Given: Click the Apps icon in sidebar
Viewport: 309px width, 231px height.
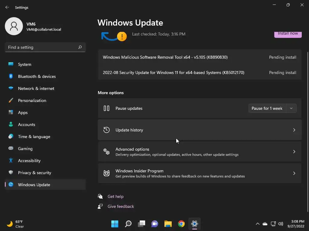Looking at the screenshot, I should [x=11, y=112].
